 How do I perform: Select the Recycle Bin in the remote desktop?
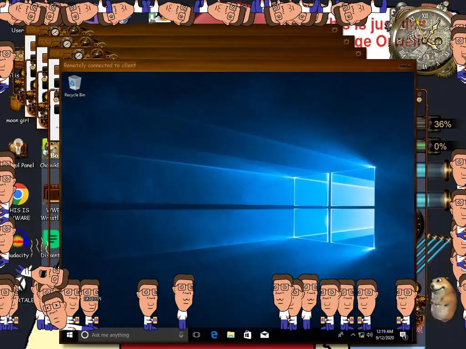tap(75, 86)
